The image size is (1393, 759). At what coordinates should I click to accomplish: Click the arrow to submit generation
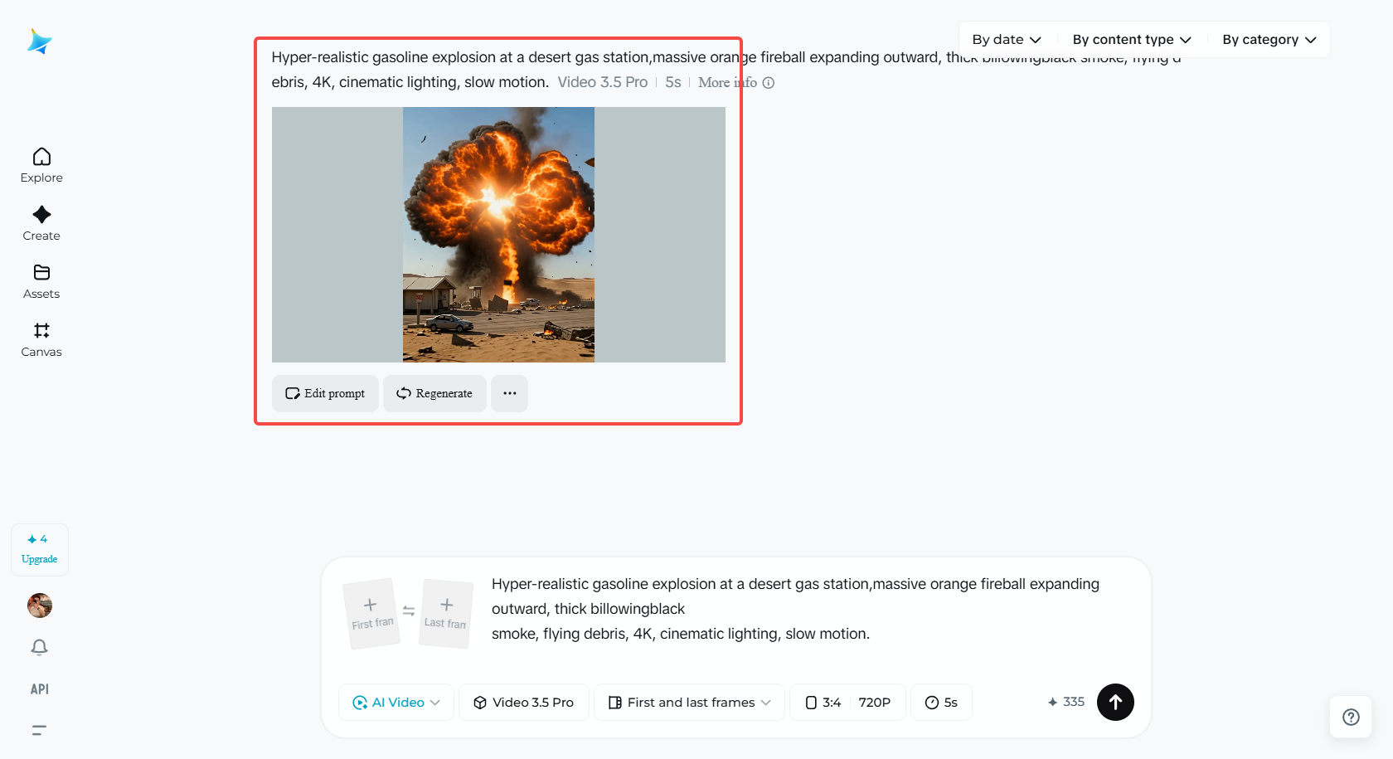[x=1115, y=702]
